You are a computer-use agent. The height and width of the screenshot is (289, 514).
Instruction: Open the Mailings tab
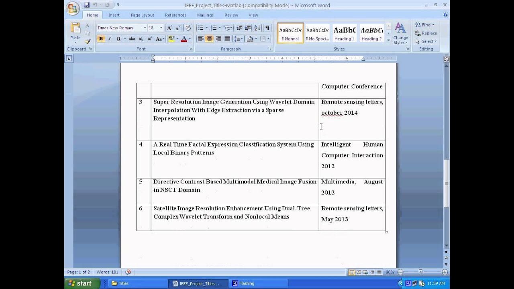pyautogui.click(x=205, y=15)
